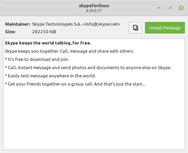Maximize the package installer window
Image resolution: width=188 pixels, height=153 pixels.
(x=170, y=8)
